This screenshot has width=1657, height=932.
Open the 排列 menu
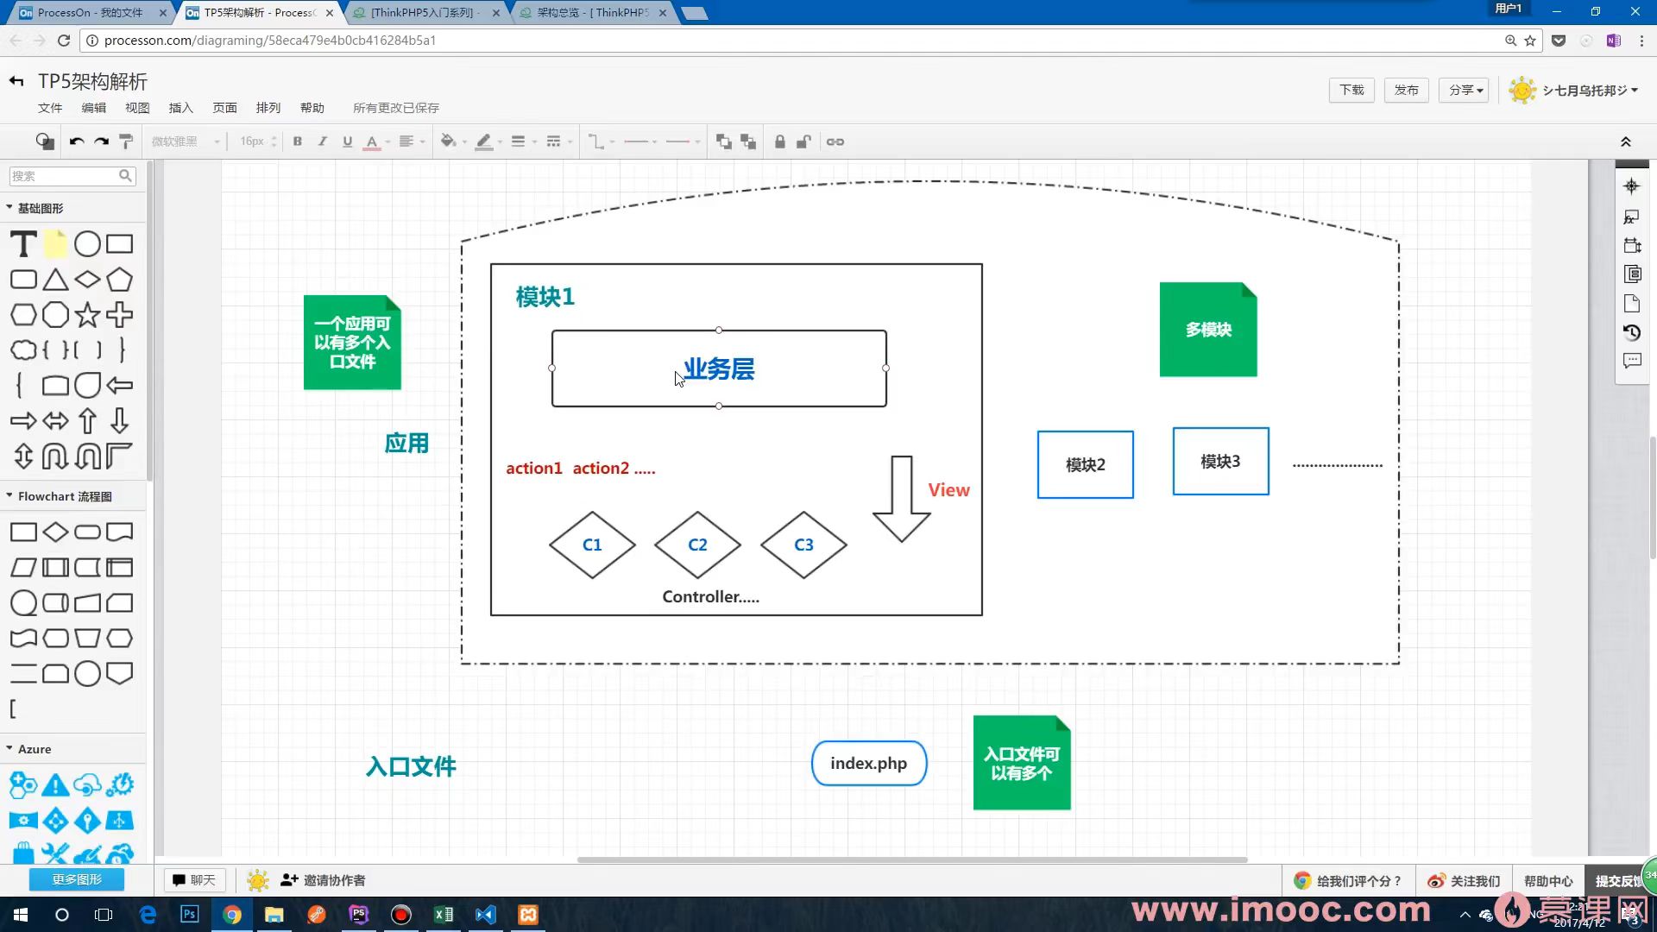coord(268,108)
